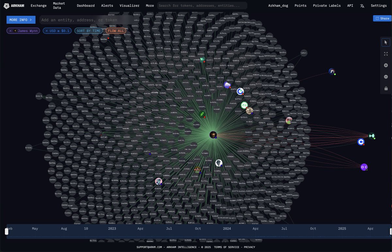Select the purple OC entity node
Screen dimensions: 392x252
click(x=364, y=167)
